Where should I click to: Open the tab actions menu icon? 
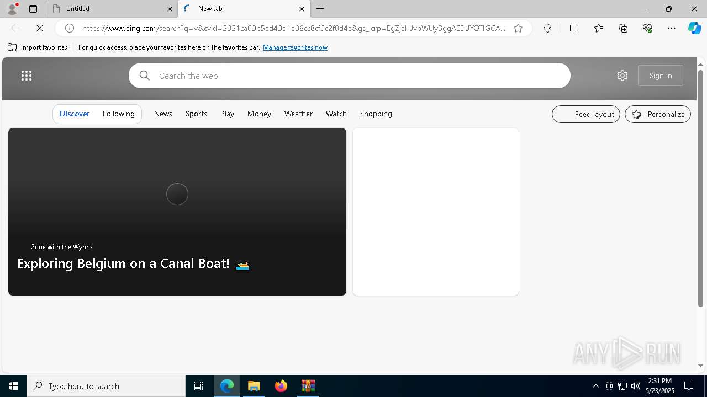click(33, 9)
